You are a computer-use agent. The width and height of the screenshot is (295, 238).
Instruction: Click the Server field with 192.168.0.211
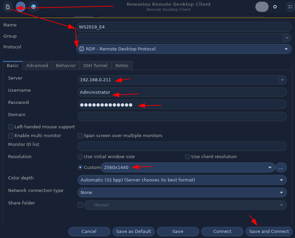(178, 80)
